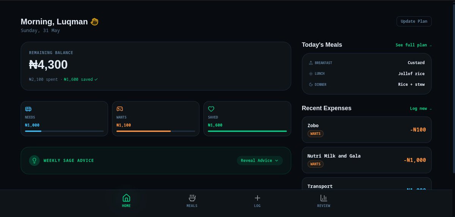Click the Log new link

click(420, 108)
